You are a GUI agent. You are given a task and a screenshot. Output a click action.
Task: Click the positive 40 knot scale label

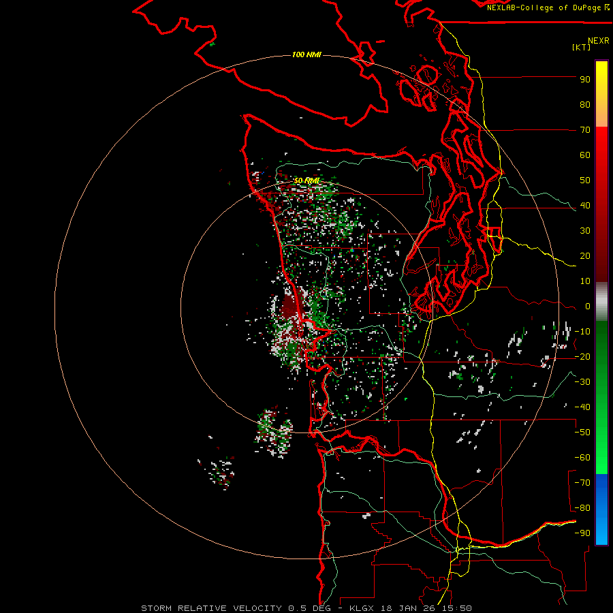point(585,206)
